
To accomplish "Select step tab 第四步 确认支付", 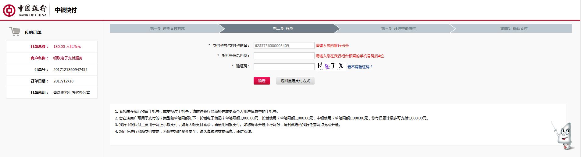I will 514,28.
